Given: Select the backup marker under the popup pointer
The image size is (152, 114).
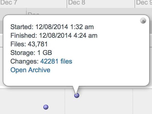Looking at the screenshot, I should 77,96.
